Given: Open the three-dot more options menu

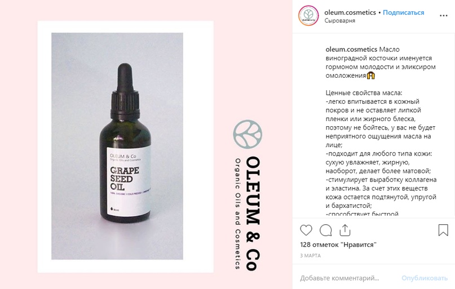Looking at the screenshot, I should (x=443, y=16).
